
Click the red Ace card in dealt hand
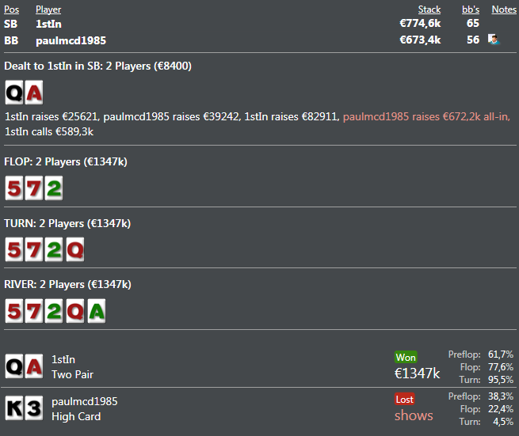tap(34, 93)
